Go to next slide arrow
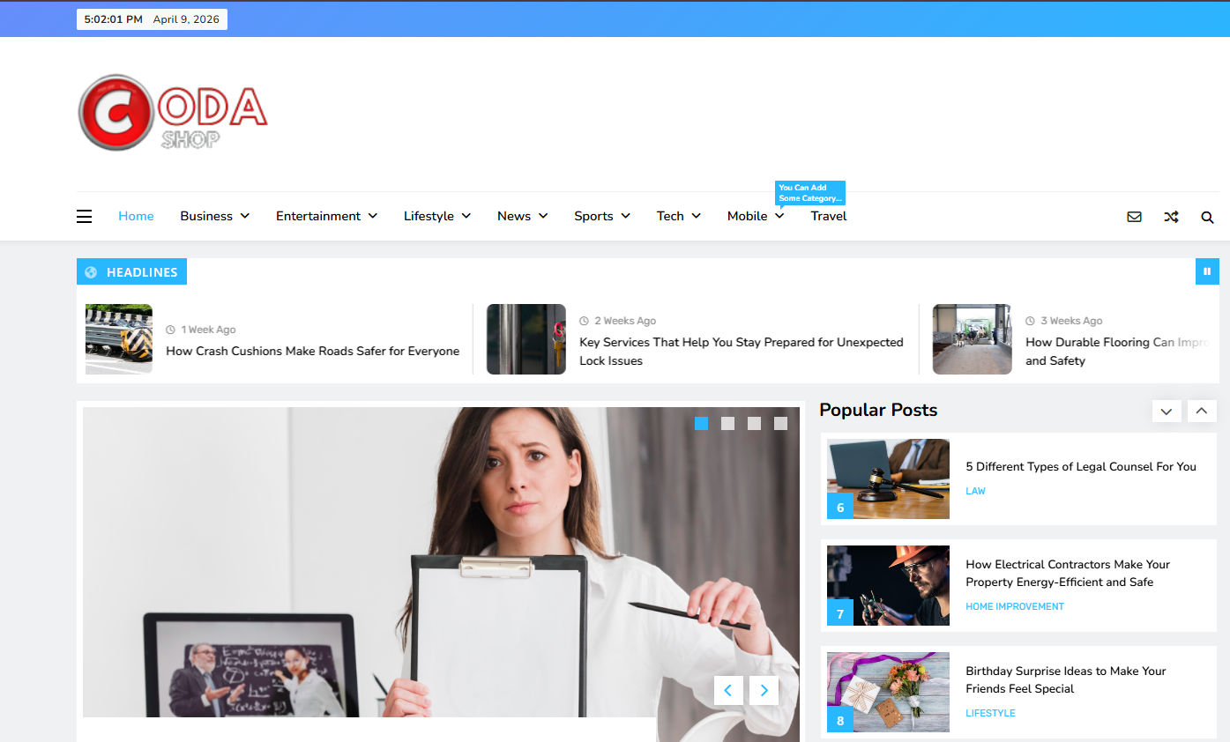Image resolution: width=1230 pixels, height=742 pixels. tap(764, 690)
